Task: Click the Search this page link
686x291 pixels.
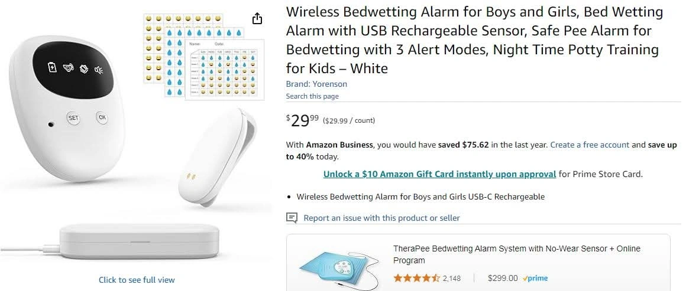Action: (x=312, y=96)
